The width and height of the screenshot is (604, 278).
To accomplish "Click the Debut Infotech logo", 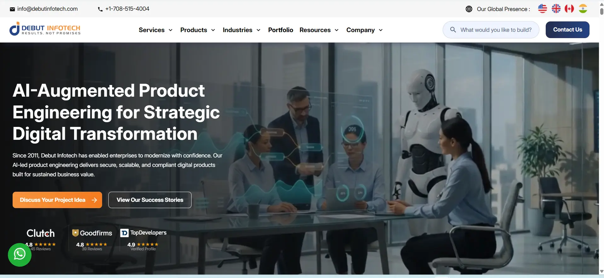I will pyautogui.click(x=45, y=29).
